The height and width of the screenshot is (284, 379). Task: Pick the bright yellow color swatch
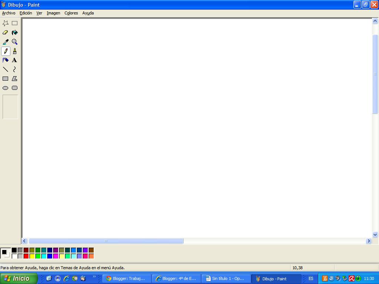32,256
